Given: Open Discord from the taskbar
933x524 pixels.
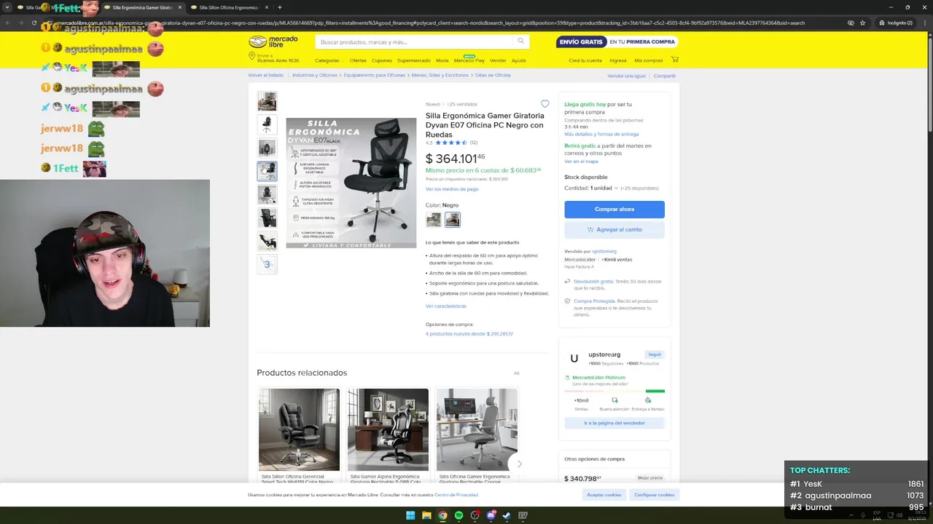Looking at the screenshot, I should (x=491, y=515).
